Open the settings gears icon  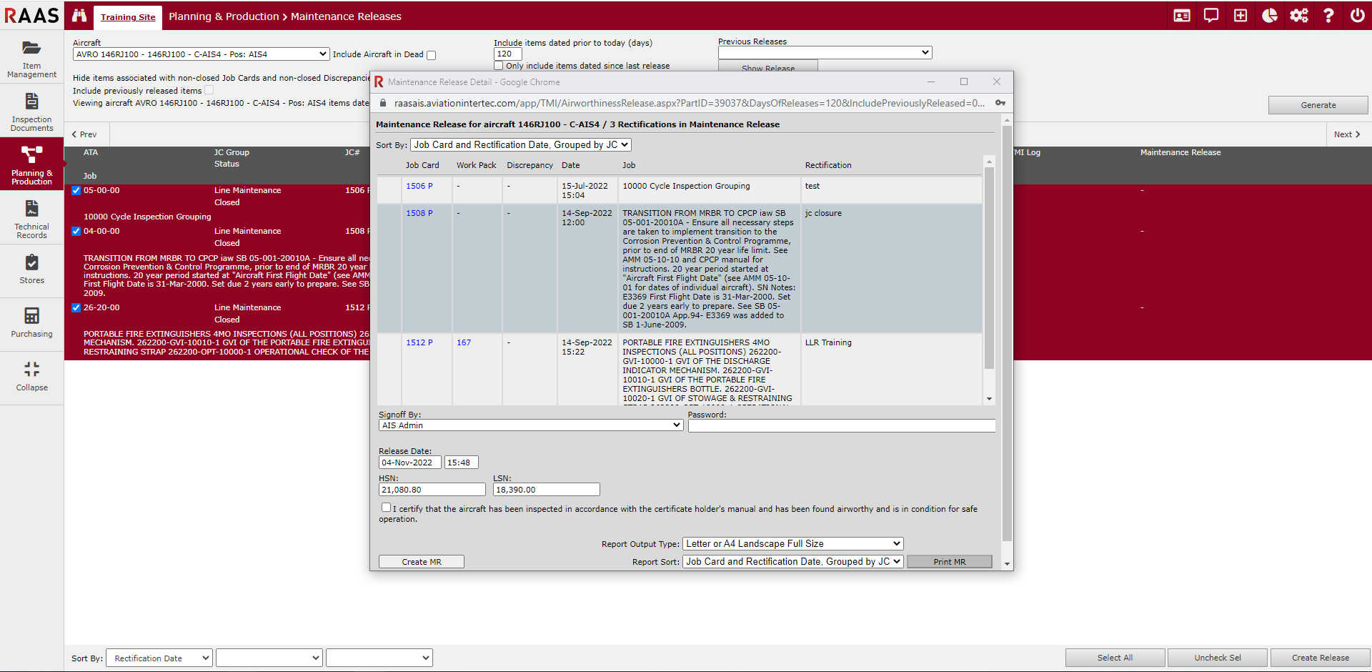point(1298,16)
